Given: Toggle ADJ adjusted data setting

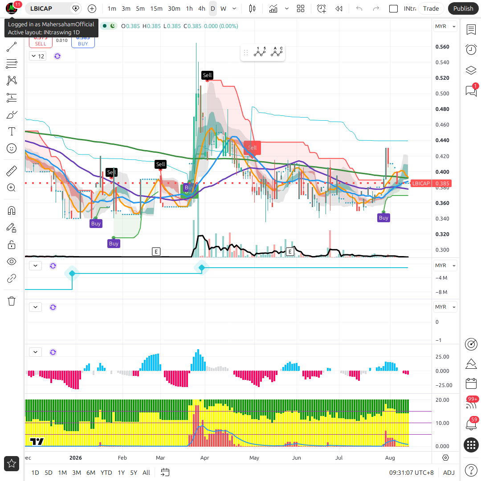Looking at the screenshot, I should pos(449,473).
